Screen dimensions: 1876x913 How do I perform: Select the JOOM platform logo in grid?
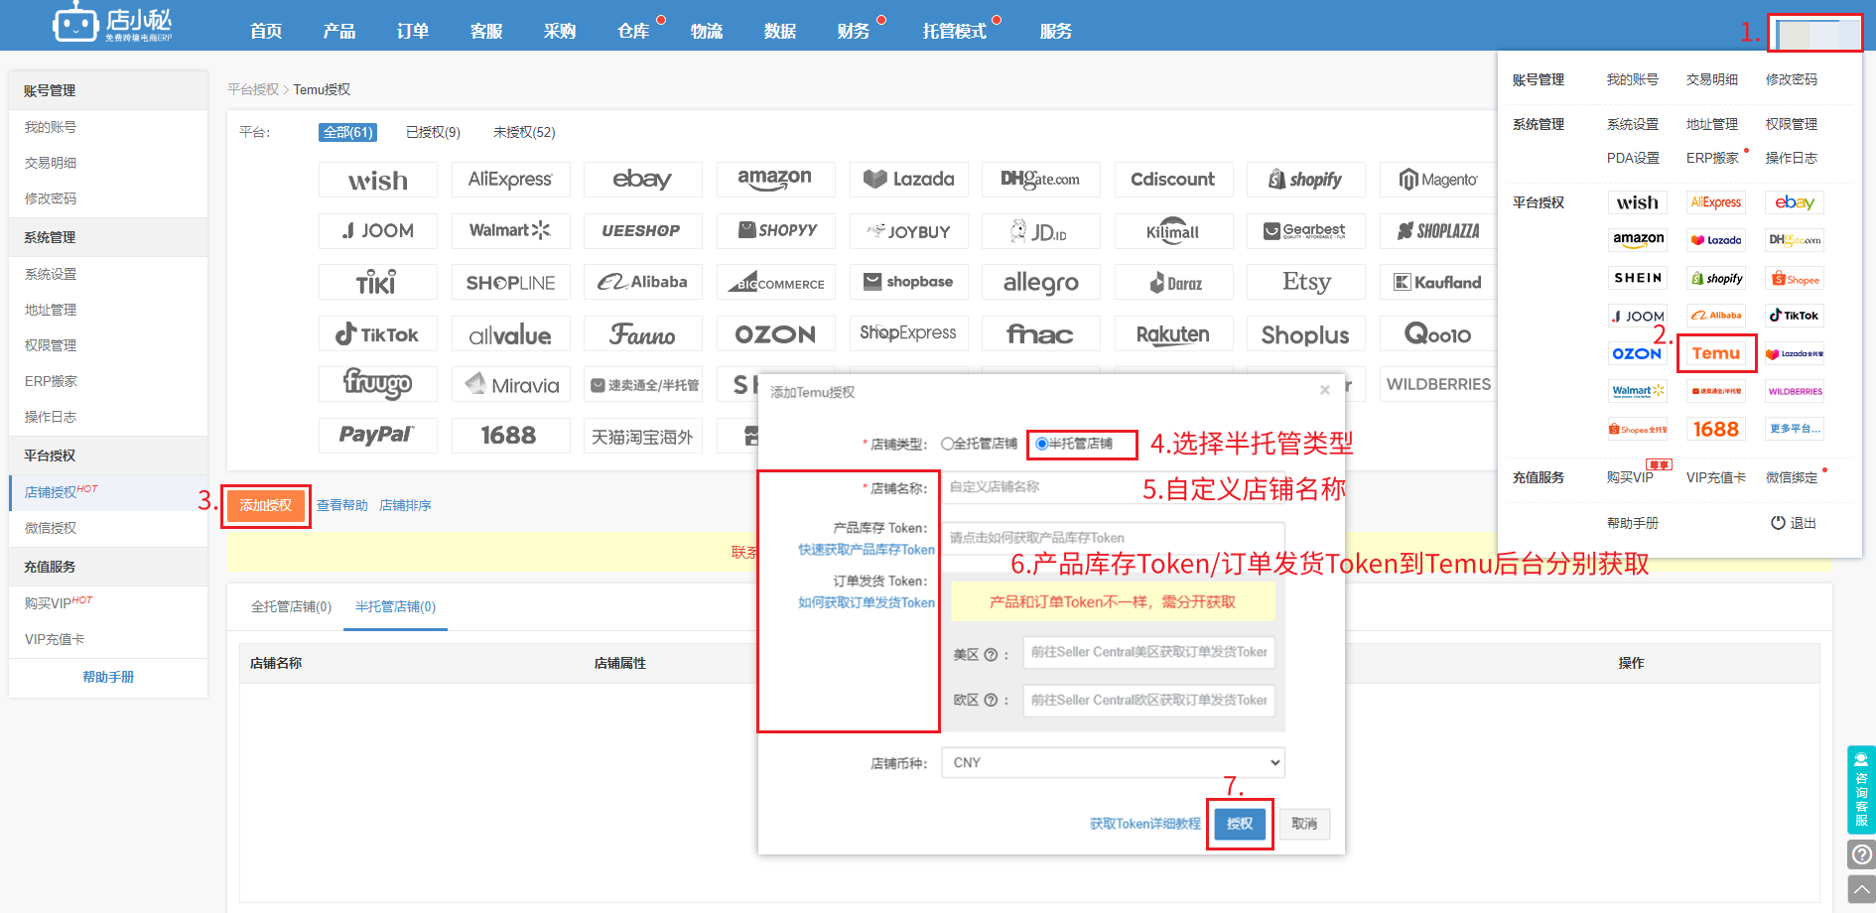[377, 231]
